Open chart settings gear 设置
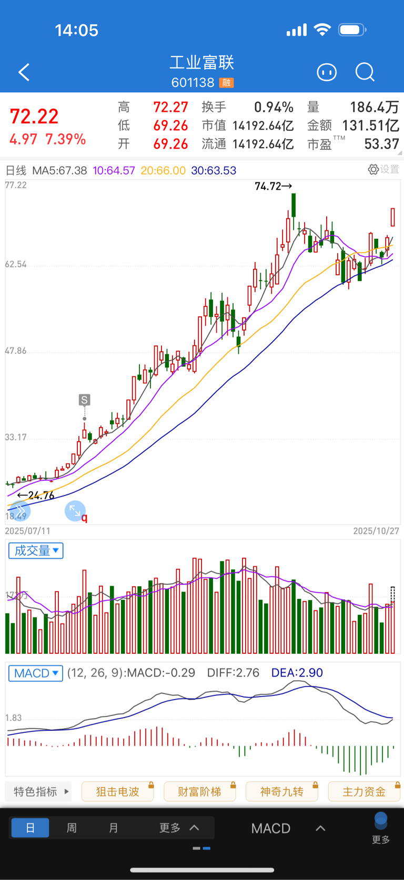 (383, 169)
